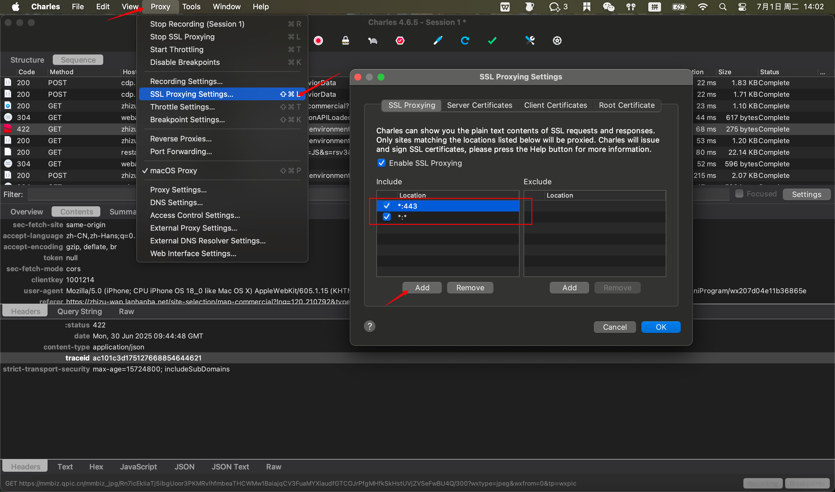Click Add button under Include list

422,287
